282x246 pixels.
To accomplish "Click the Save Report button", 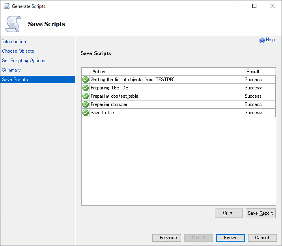I will (x=260, y=213).
